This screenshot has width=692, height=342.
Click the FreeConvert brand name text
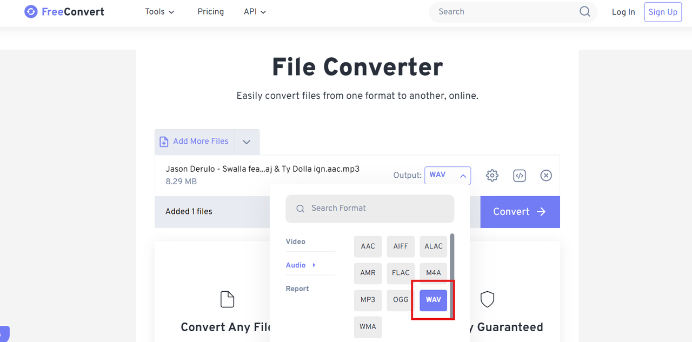point(73,12)
